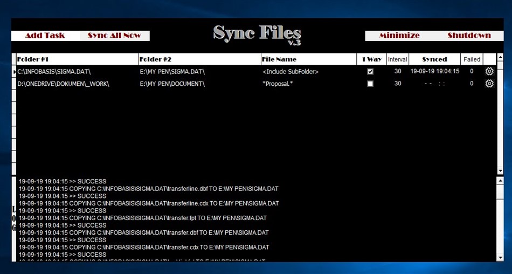Select C:\INFOBASIS\SIGMA.DAT\ folder cell
Screen dimensions: 512x274
click(78, 71)
